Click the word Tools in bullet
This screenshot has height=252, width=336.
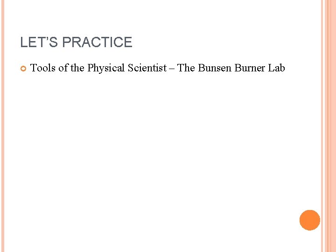[43, 68]
